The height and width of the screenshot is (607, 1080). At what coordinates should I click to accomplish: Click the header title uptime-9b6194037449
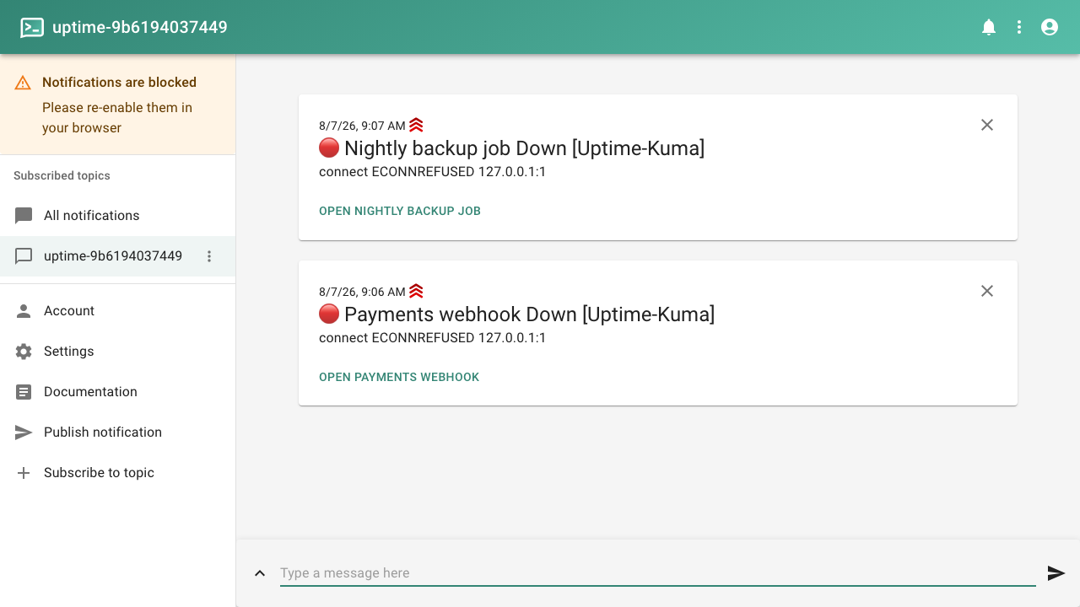pyautogui.click(x=140, y=27)
